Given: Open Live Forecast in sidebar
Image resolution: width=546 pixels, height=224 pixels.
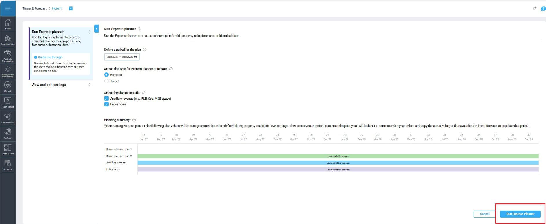Looking at the screenshot, I should tap(8, 118).
